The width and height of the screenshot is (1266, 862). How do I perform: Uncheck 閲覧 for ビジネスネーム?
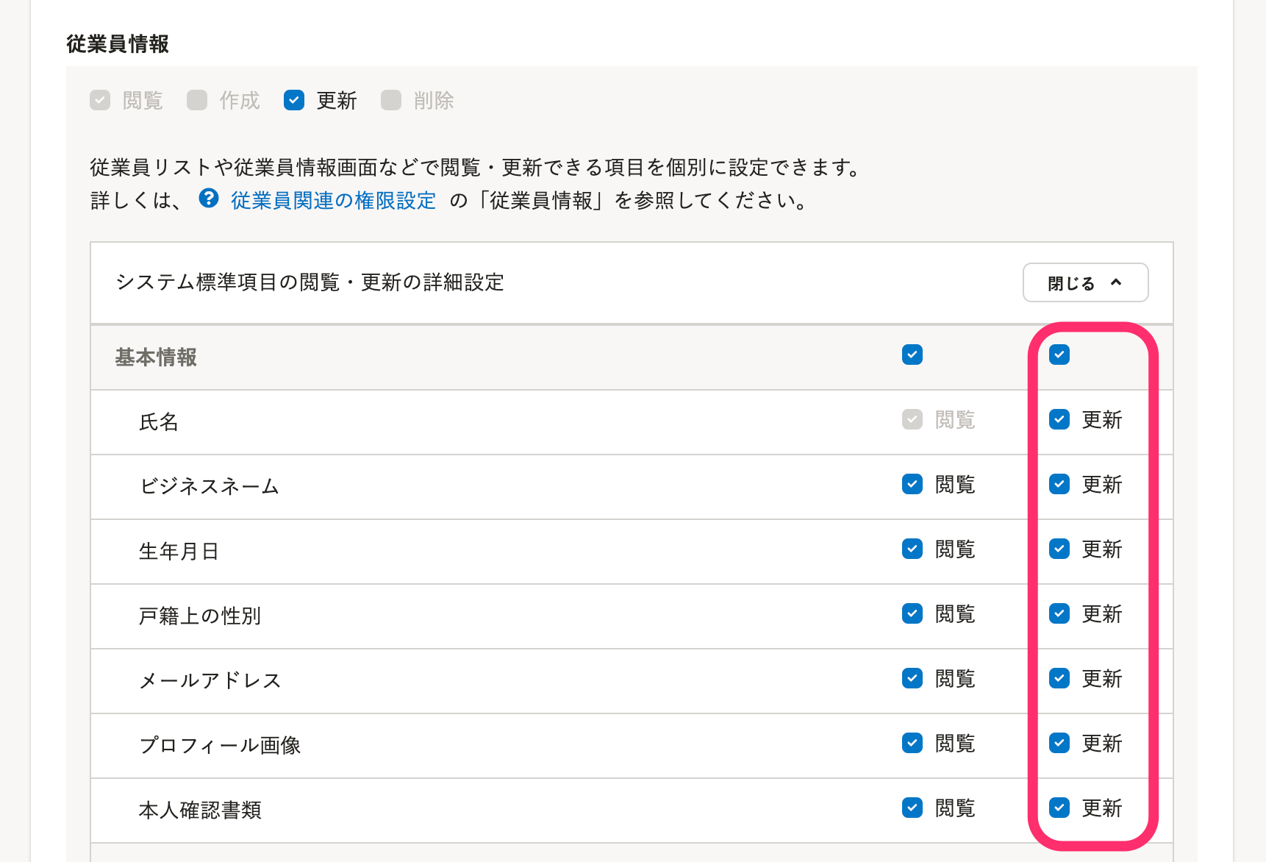click(912, 484)
